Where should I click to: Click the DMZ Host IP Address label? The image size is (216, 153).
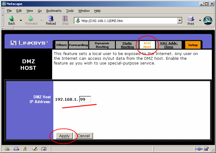tap(40, 99)
